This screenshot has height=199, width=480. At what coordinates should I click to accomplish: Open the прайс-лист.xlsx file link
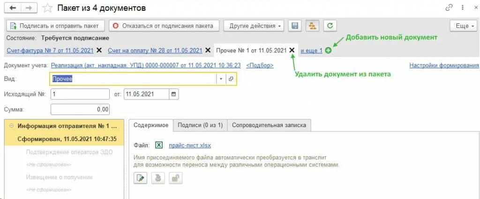[190, 145]
